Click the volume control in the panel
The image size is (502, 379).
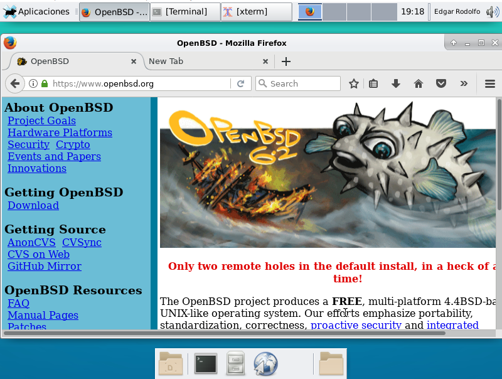point(493,11)
